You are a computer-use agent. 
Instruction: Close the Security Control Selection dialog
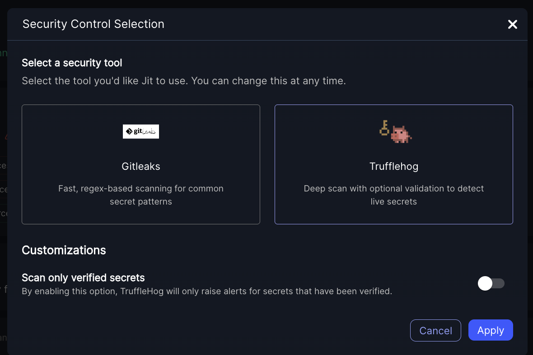(512, 24)
